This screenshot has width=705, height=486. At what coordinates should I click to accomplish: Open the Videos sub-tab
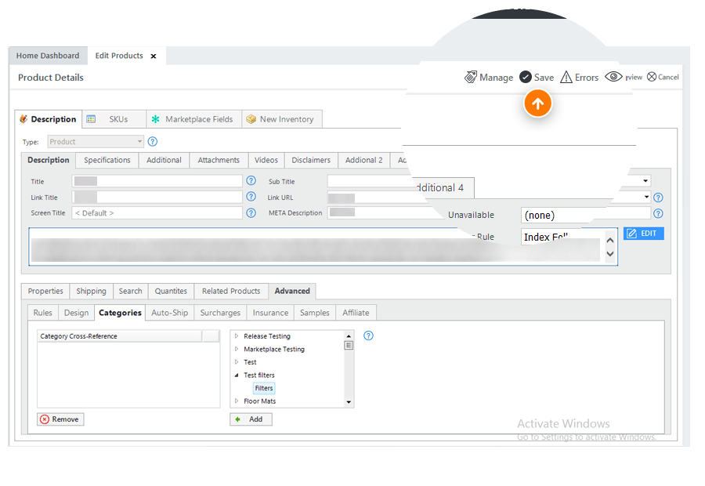pos(266,160)
